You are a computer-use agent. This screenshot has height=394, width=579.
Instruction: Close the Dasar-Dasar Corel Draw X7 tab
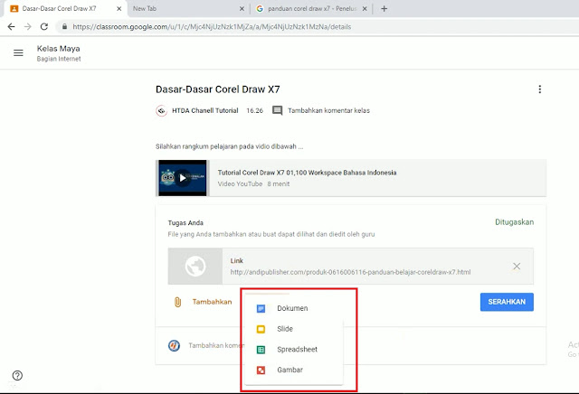click(x=119, y=8)
